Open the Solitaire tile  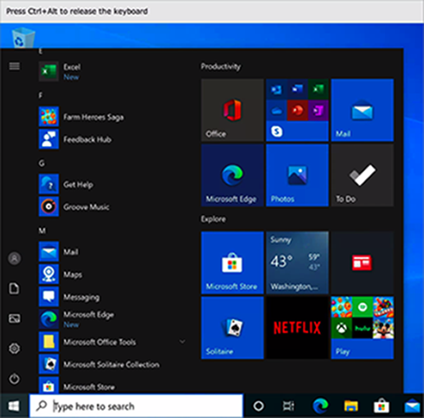pyautogui.click(x=232, y=328)
